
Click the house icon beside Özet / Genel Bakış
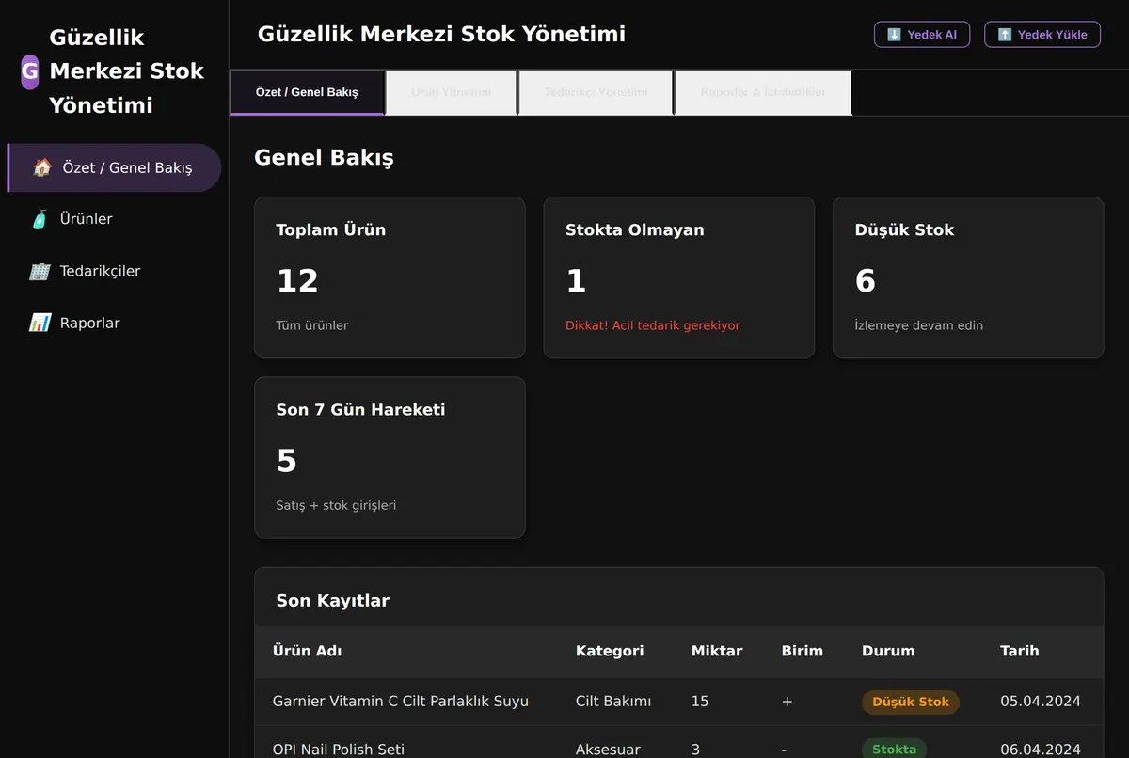click(x=42, y=167)
